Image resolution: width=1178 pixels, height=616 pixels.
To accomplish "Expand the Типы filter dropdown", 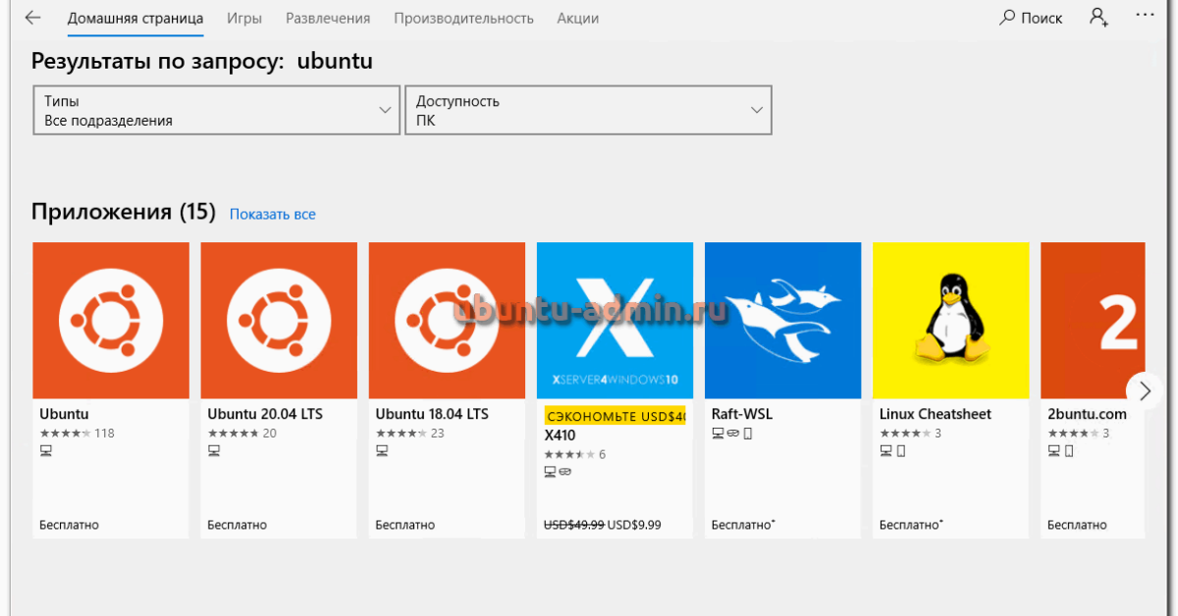I will 217,110.
